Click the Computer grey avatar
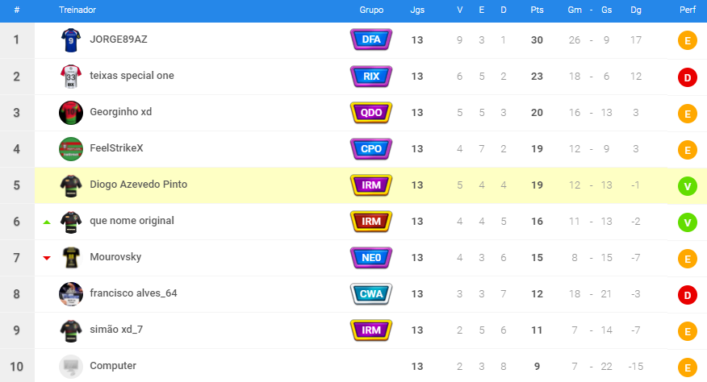 click(71, 367)
